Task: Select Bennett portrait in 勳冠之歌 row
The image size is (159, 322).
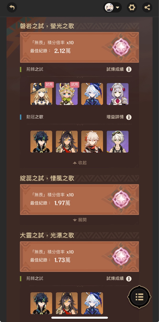Action: 118,141
